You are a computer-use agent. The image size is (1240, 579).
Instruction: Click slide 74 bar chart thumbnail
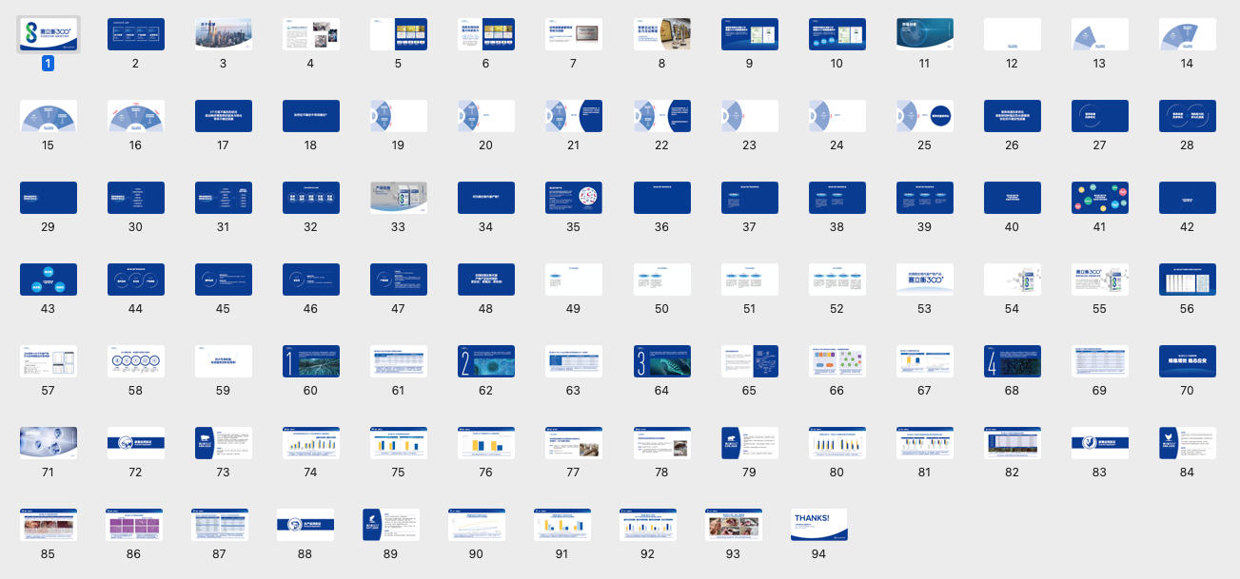point(311,443)
